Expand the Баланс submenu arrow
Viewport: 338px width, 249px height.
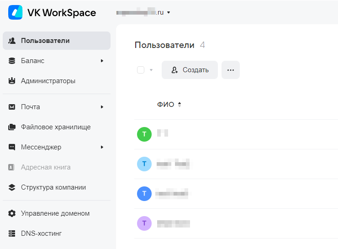pos(102,61)
